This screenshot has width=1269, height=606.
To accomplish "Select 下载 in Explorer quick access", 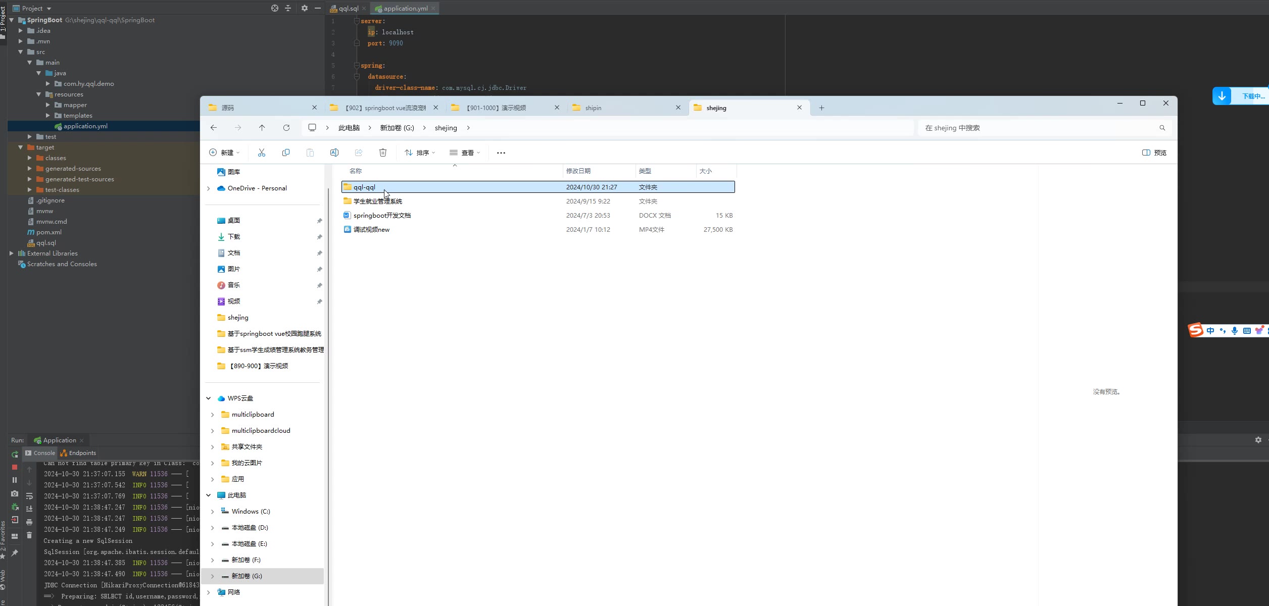I will [x=234, y=237].
